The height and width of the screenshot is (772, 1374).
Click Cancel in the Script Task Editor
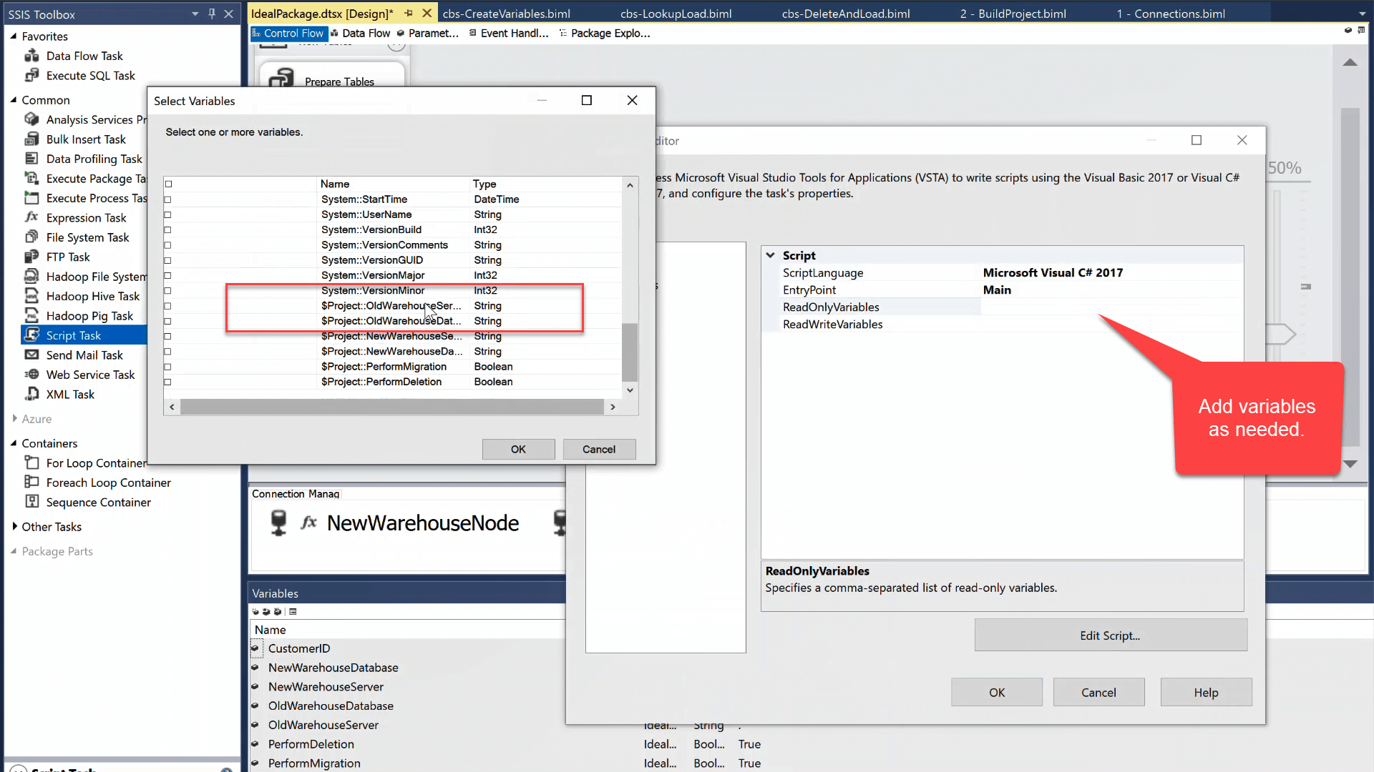click(1098, 692)
